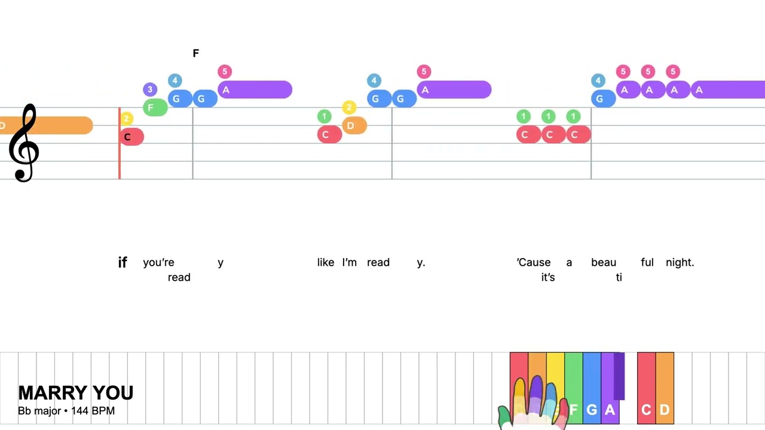Screen dimensions: 765x430
Task: Select the long orange note behind the treble clef
Action: click(x=46, y=125)
